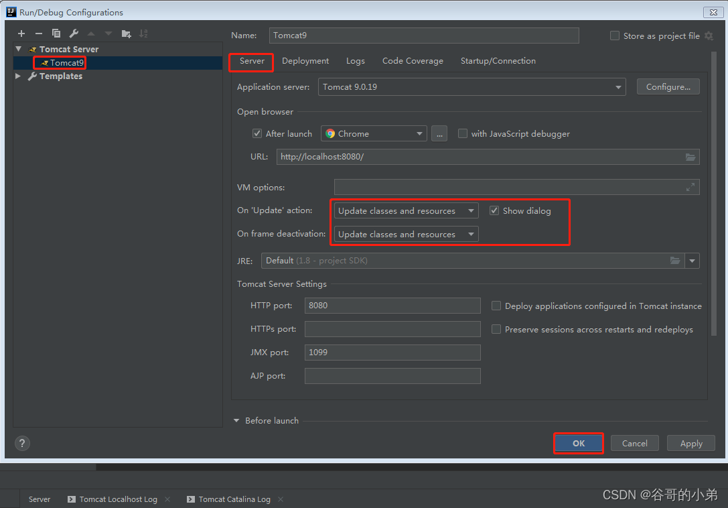Click the Name input field
This screenshot has width=728, height=508.
424,36
